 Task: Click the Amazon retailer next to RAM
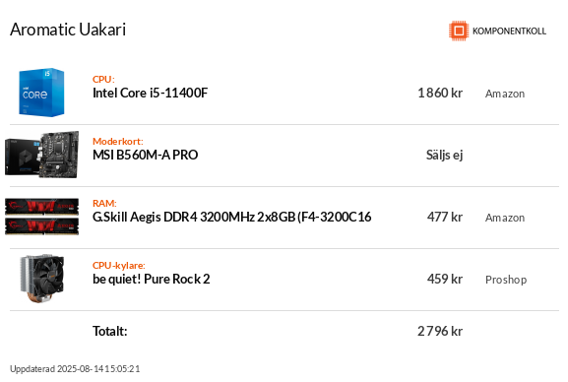[x=505, y=218]
